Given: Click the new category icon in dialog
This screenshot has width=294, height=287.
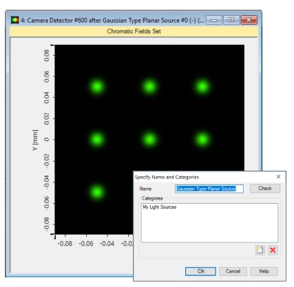Looking at the screenshot, I should tap(260, 250).
